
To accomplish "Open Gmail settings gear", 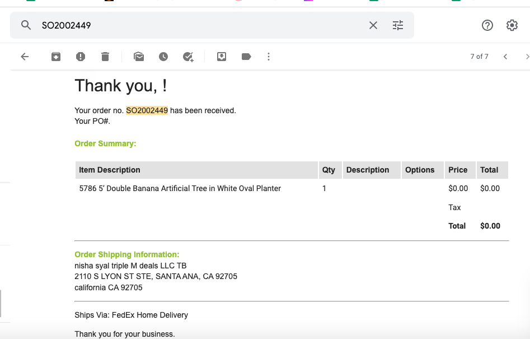I will pos(512,25).
